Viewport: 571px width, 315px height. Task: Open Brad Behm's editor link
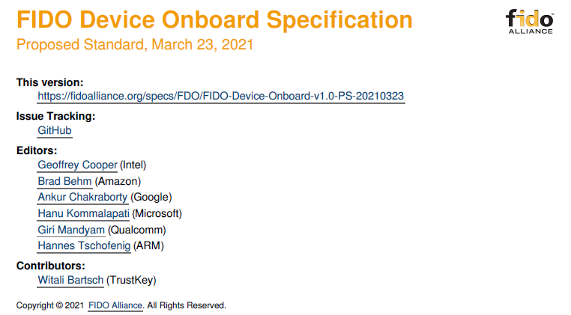pos(64,181)
